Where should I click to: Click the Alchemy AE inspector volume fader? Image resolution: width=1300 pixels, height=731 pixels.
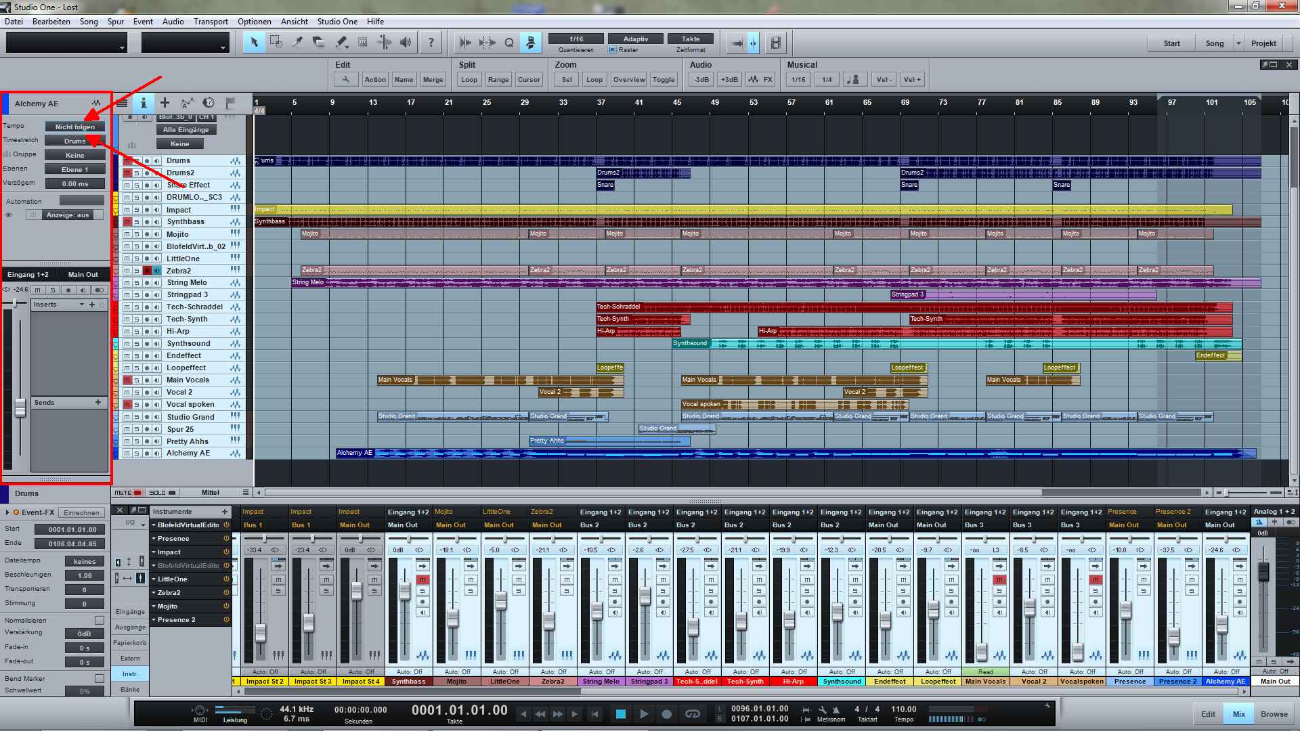point(20,407)
